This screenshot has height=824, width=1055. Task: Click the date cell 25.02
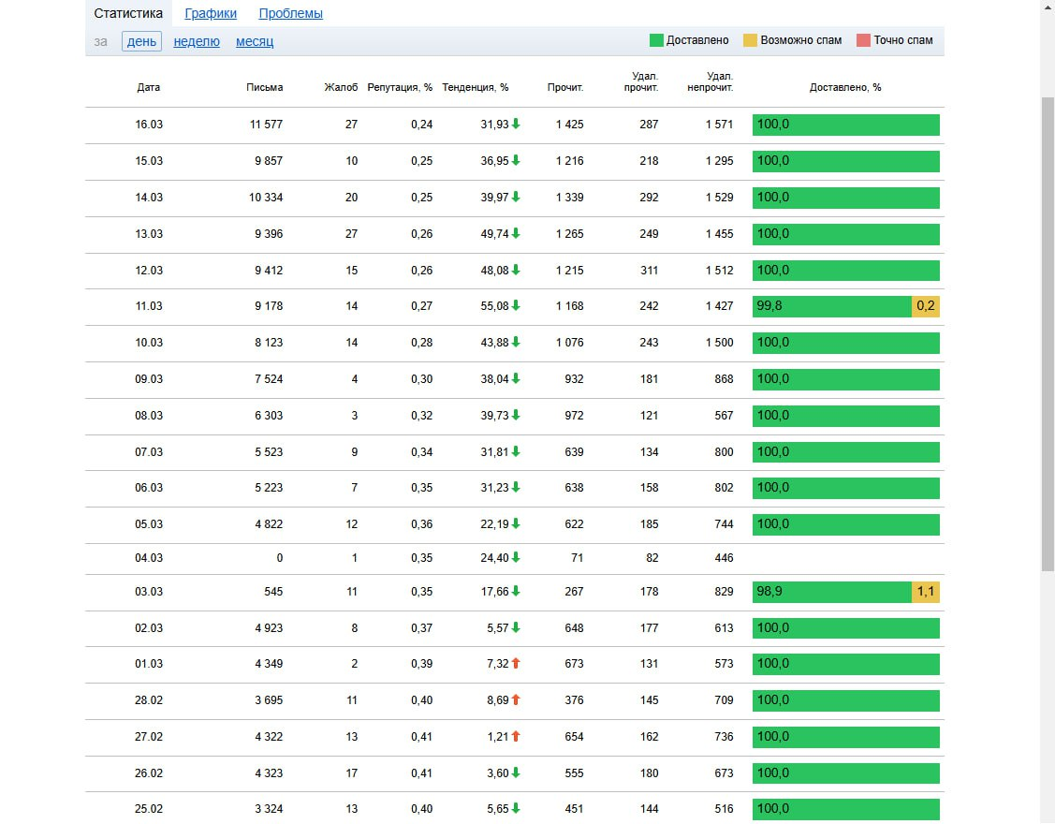pos(149,808)
